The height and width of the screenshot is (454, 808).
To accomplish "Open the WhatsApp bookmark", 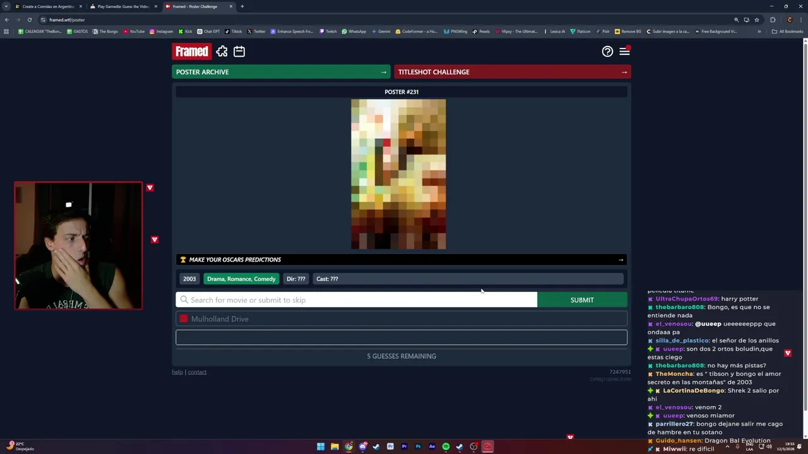I will (x=353, y=32).
